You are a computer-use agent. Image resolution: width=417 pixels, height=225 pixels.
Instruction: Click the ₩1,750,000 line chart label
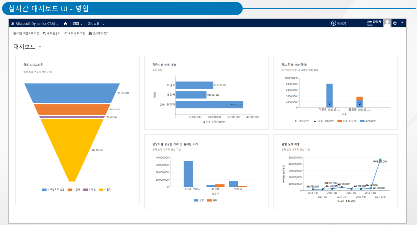[x=313, y=187]
